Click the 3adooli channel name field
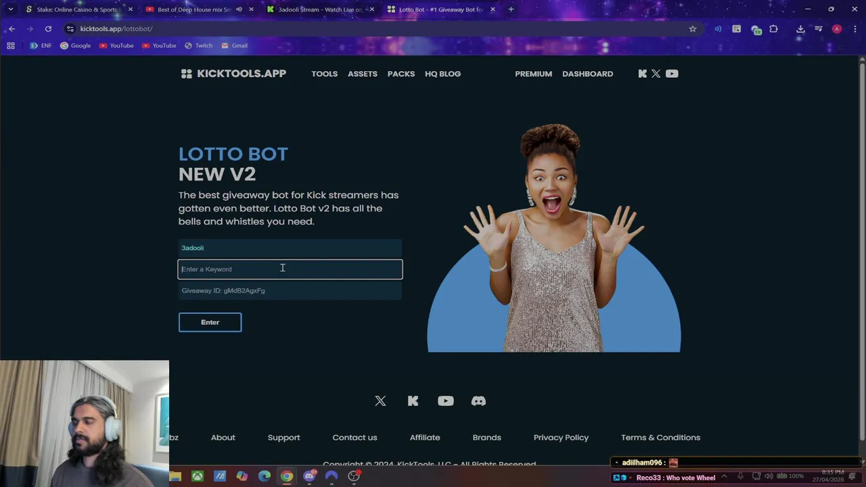 pyautogui.click(x=290, y=248)
